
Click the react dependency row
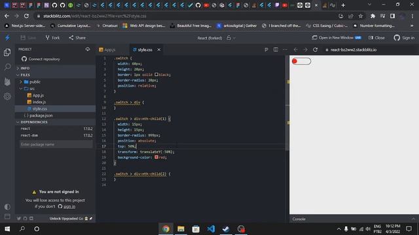pos(56,129)
